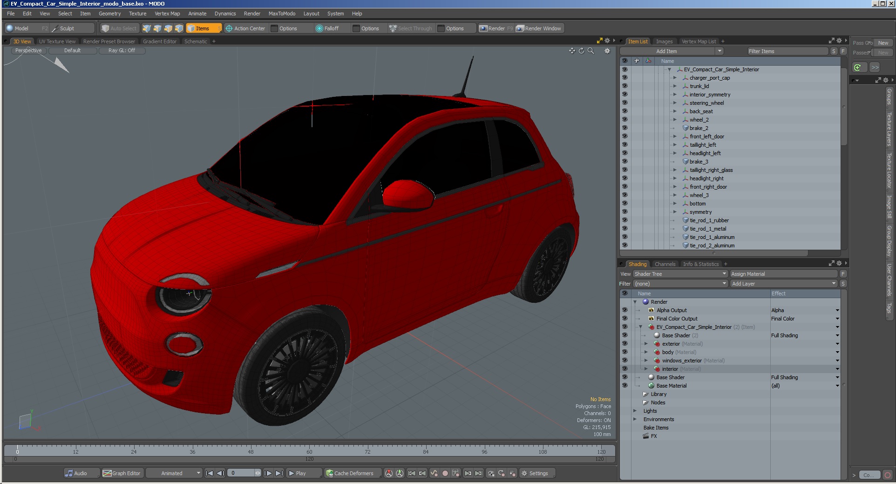Click the Audio button
This screenshot has width=896, height=484.
(x=81, y=473)
